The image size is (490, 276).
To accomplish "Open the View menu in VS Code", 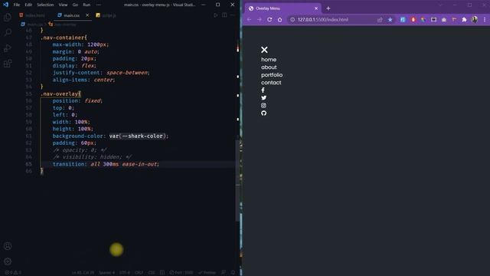I will (x=63, y=5).
